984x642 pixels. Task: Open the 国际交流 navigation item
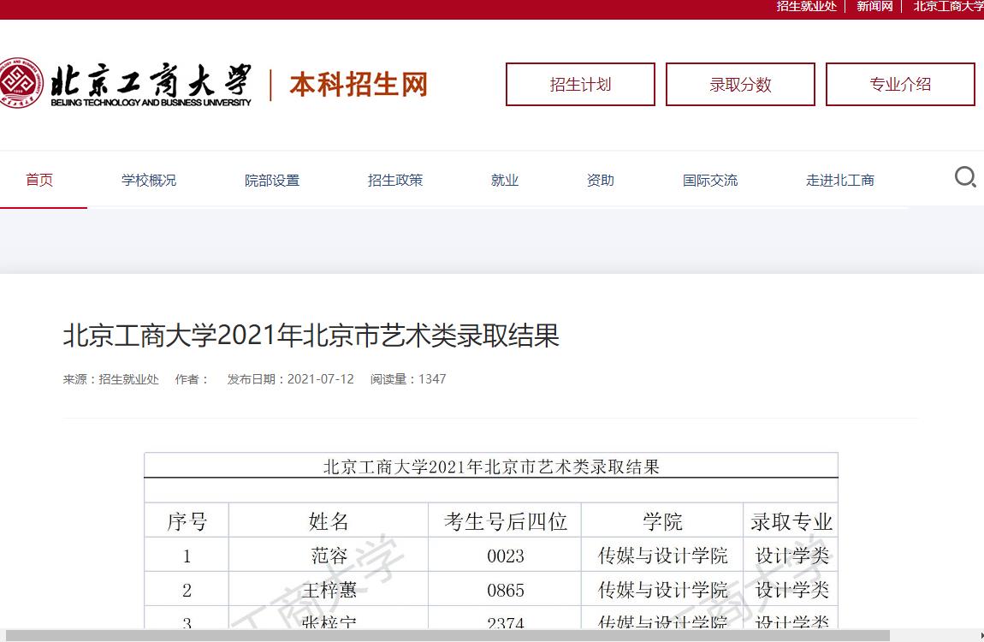pos(710,180)
